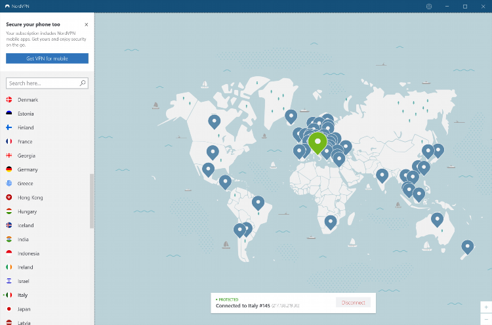This screenshot has height=325, width=492.
Task: Click the Japan map pin
Action: (438, 150)
